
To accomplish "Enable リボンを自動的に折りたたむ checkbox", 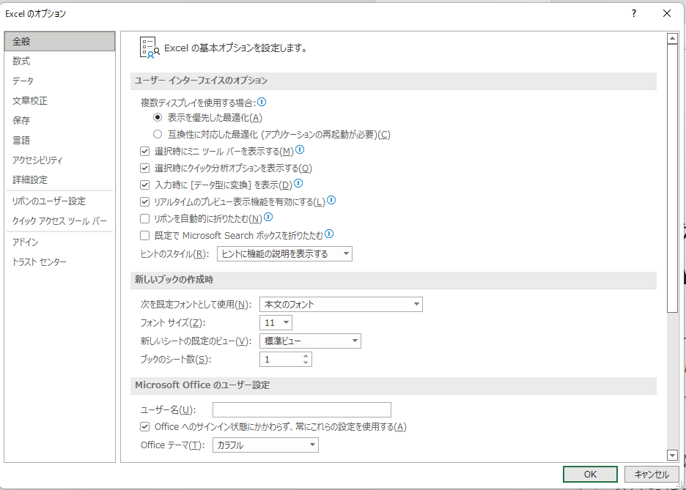I will pos(144,218).
